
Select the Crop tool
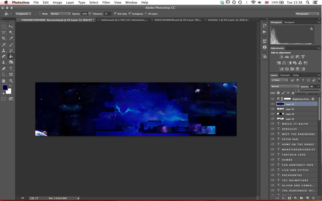[4, 38]
